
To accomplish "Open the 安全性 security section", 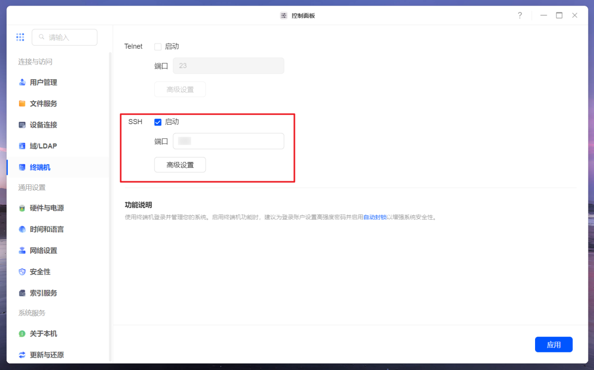I will coord(41,271).
